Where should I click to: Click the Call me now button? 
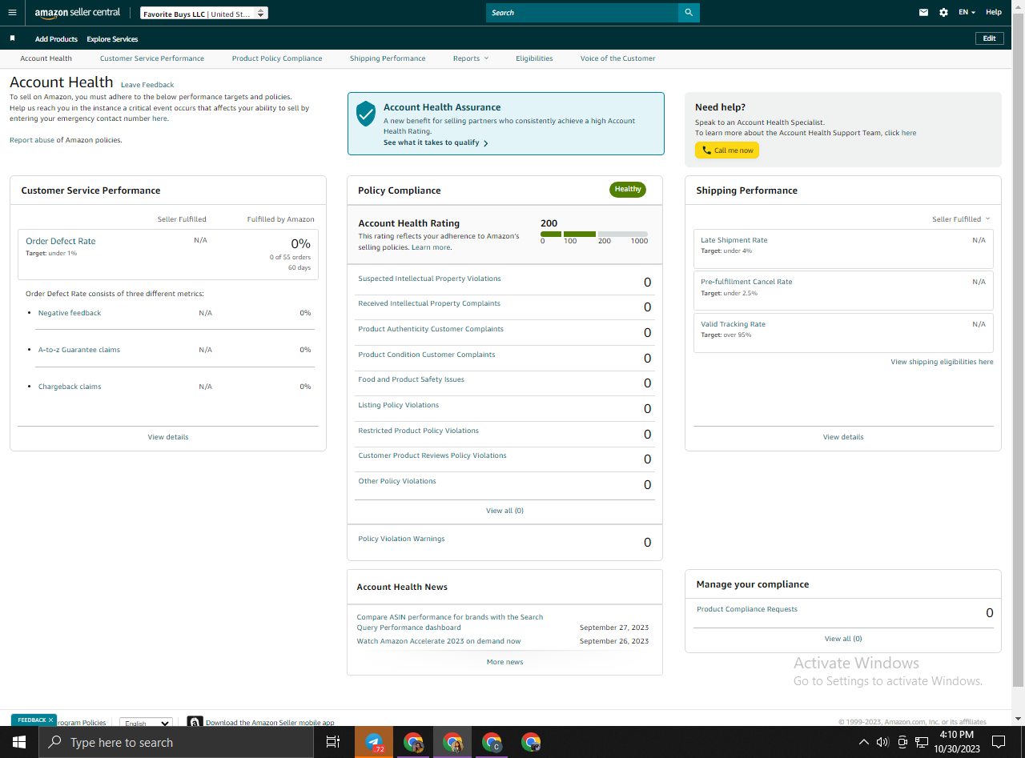pos(727,150)
